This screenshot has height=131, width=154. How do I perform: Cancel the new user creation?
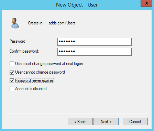135,122
